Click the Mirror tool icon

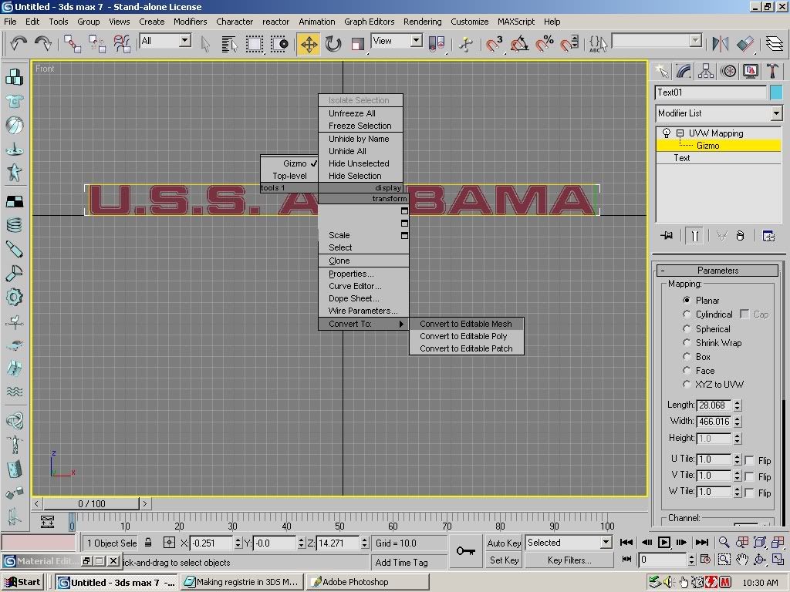pos(721,44)
